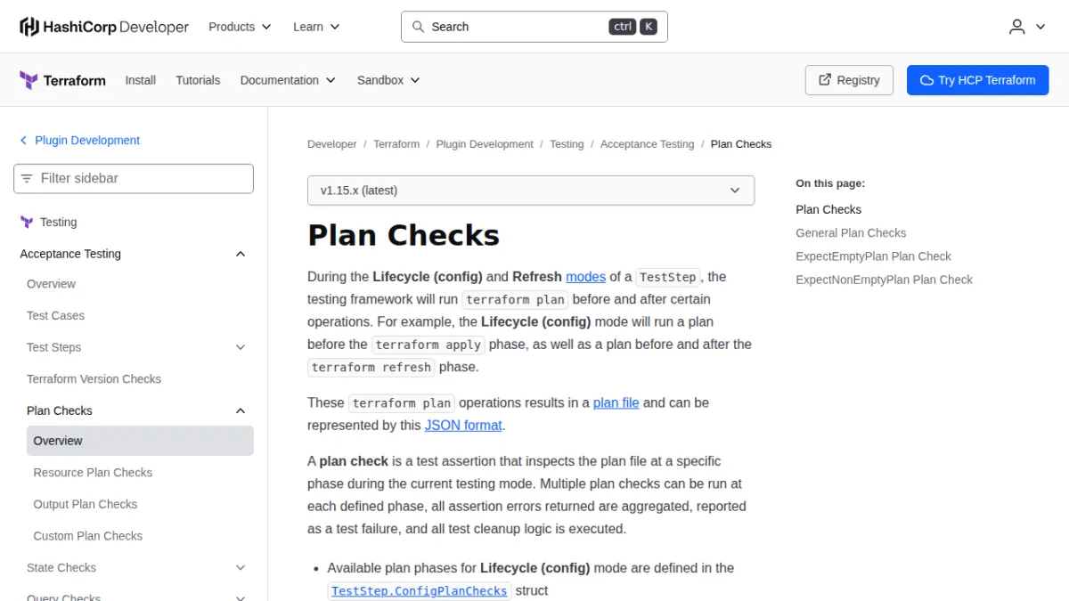Click the Try HCP Terraform button
The image size is (1069, 601).
(977, 80)
